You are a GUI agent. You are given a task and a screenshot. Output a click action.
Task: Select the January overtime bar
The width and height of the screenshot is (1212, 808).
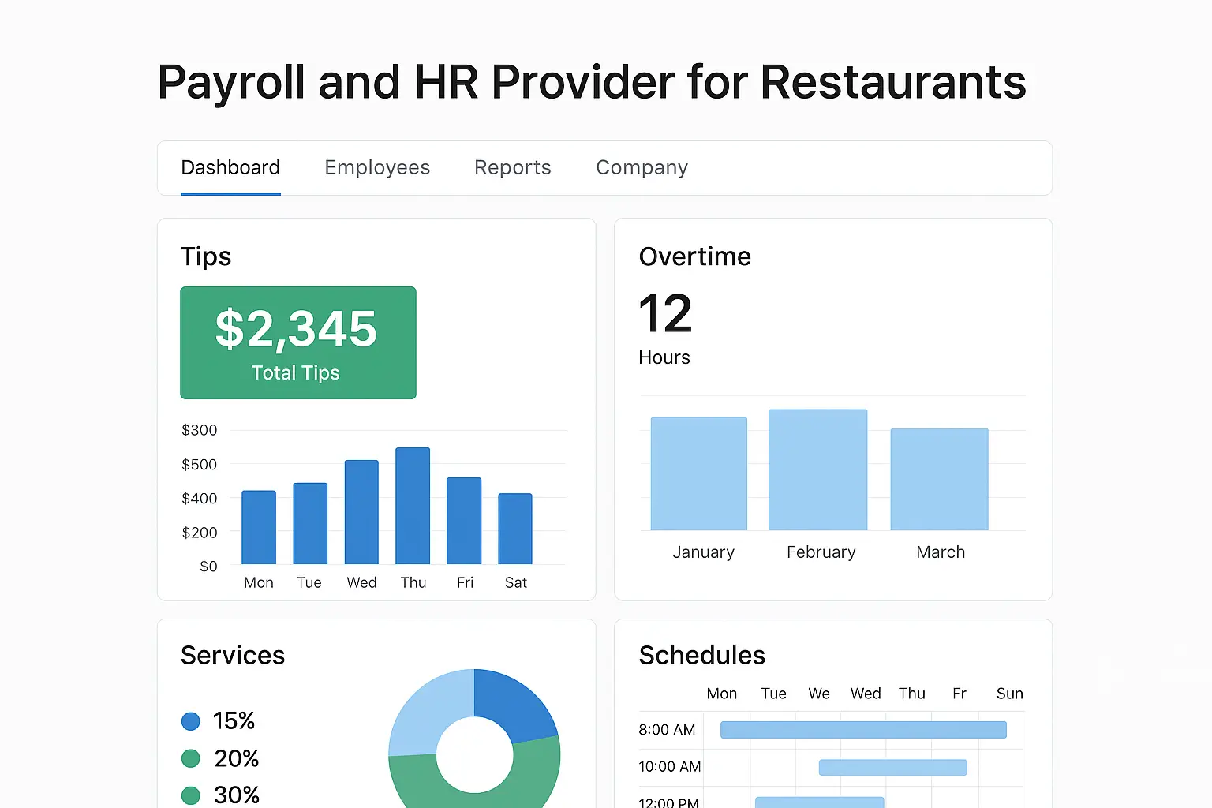pos(698,473)
